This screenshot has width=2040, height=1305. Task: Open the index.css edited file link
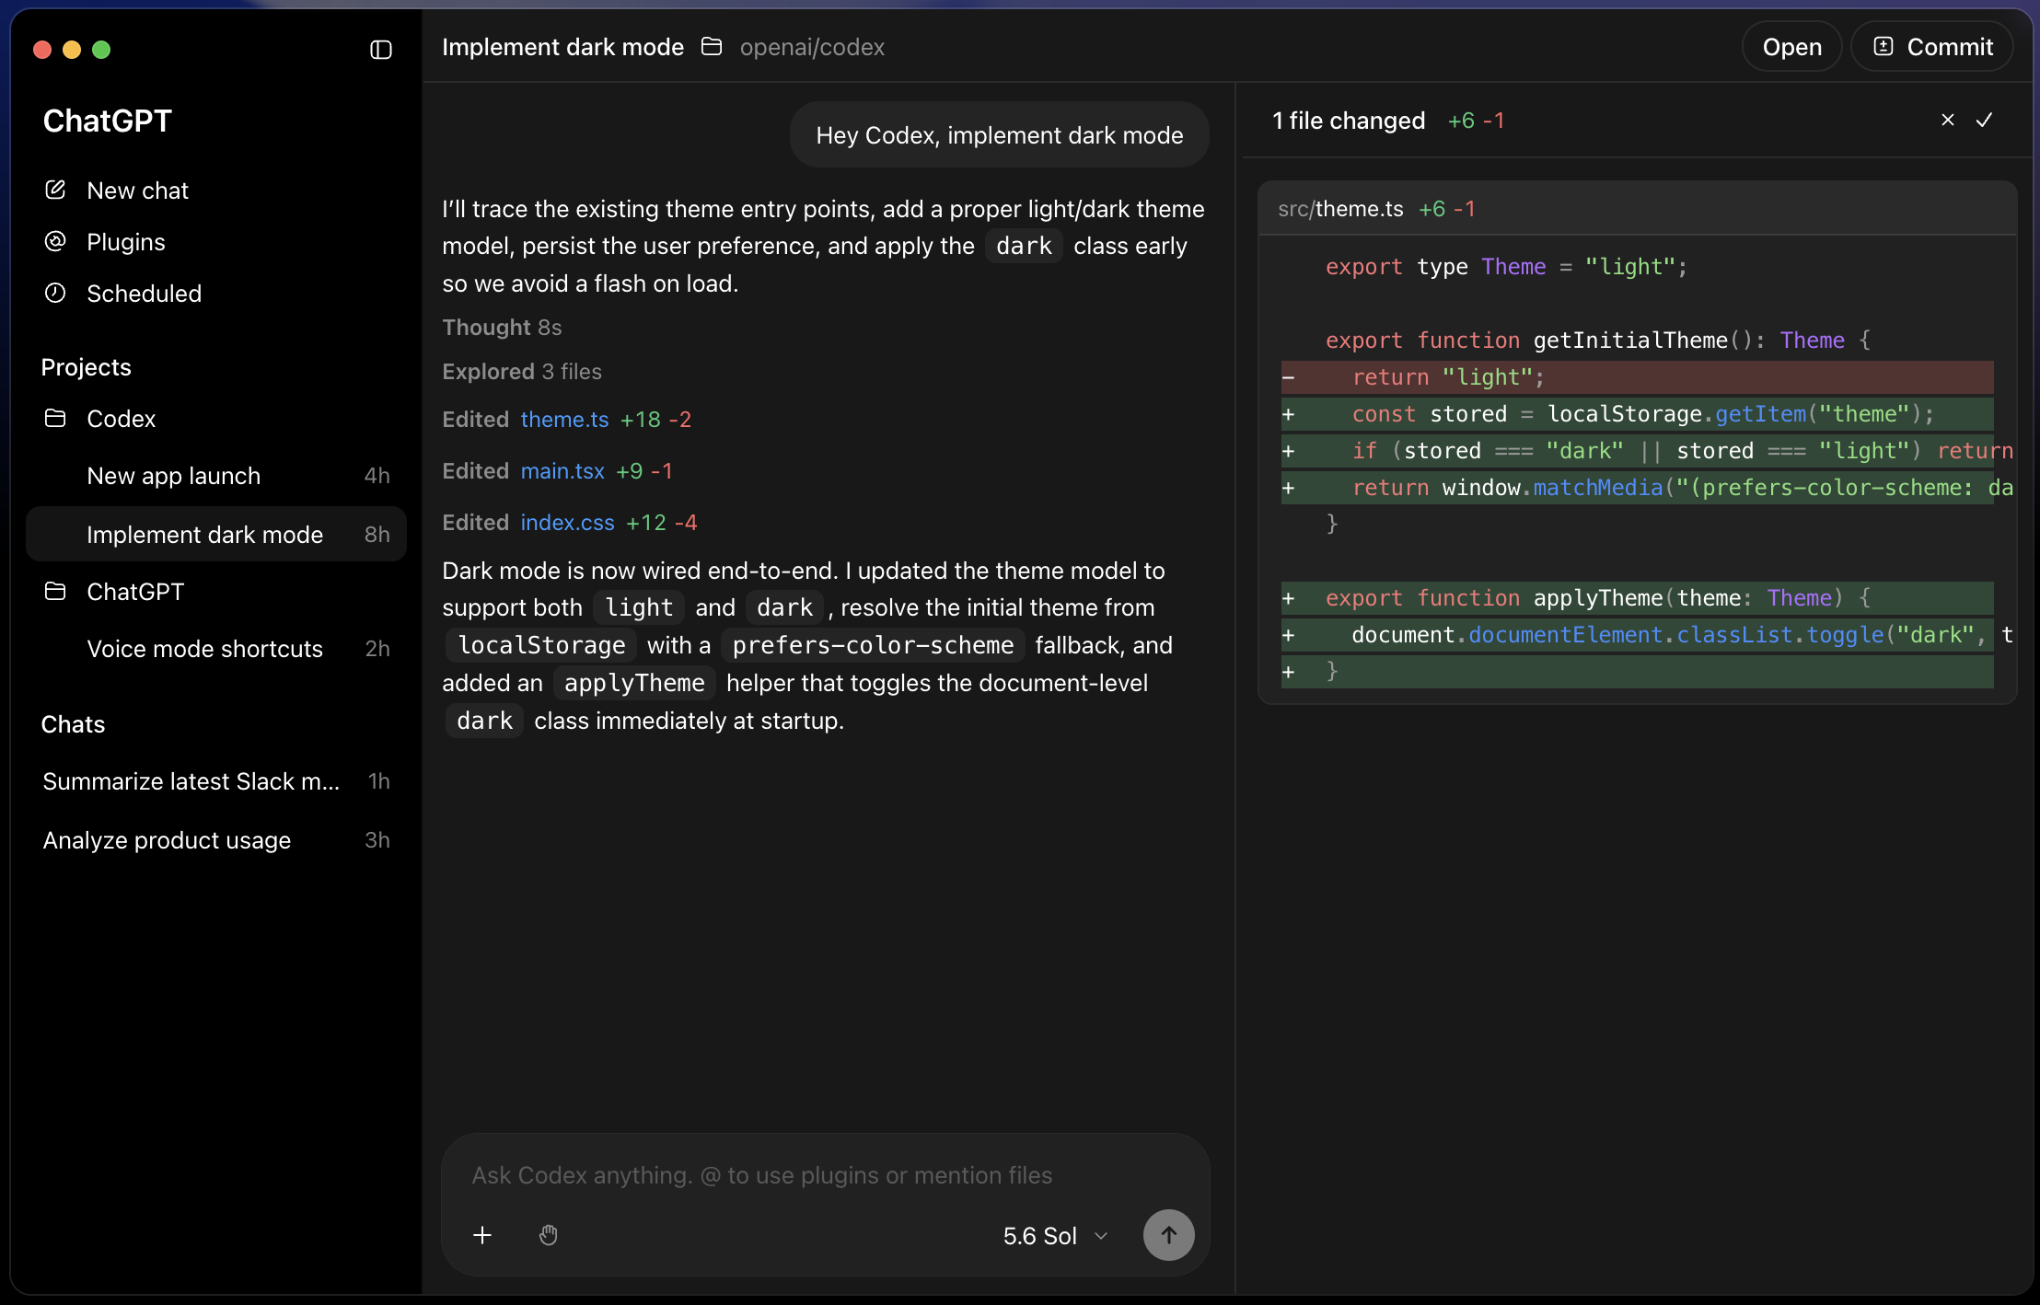[567, 523]
